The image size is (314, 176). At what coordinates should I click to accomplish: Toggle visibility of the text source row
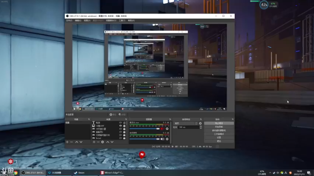120,123
